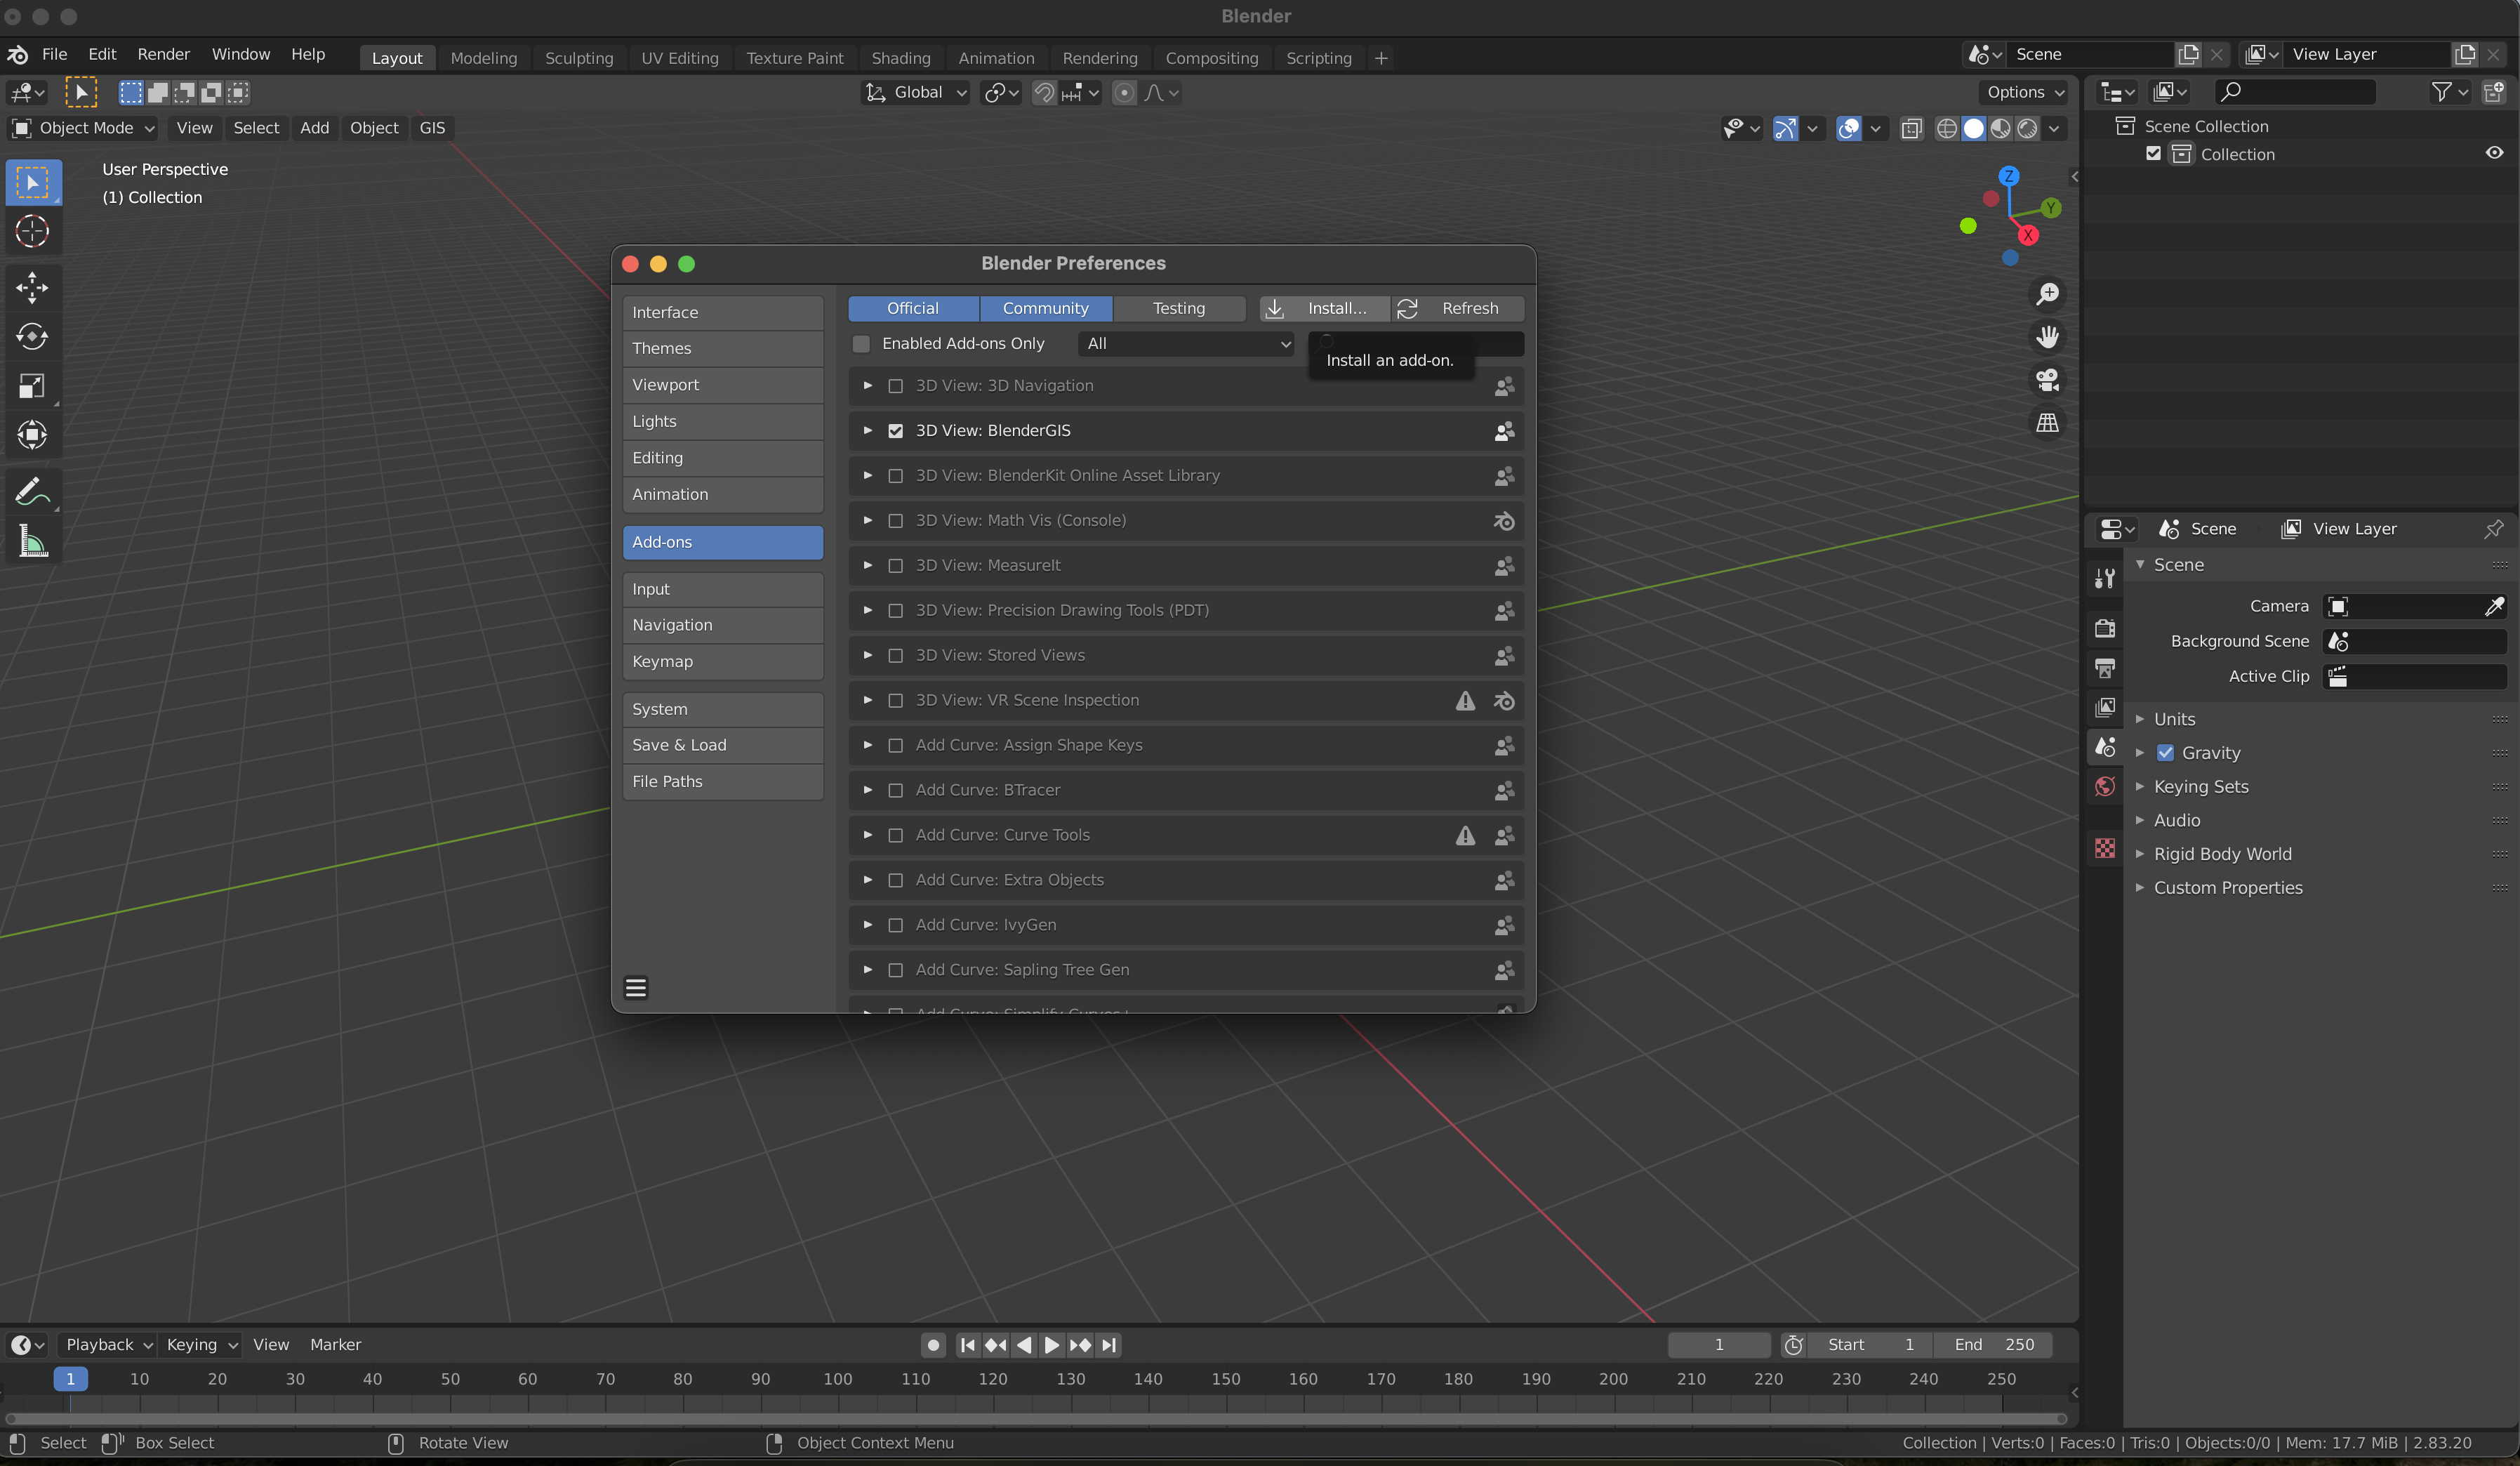Open the Object Mode dropdown

83,128
